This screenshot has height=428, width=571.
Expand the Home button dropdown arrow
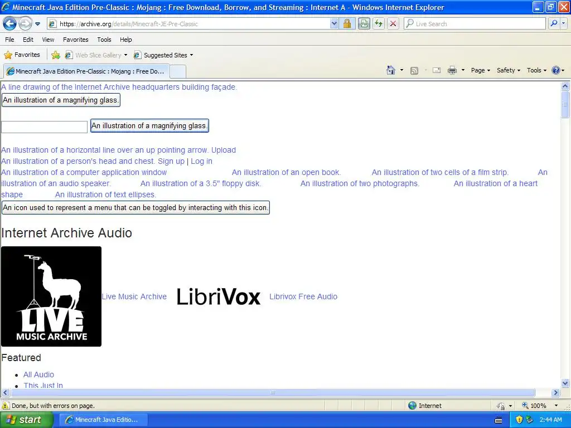point(401,70)
